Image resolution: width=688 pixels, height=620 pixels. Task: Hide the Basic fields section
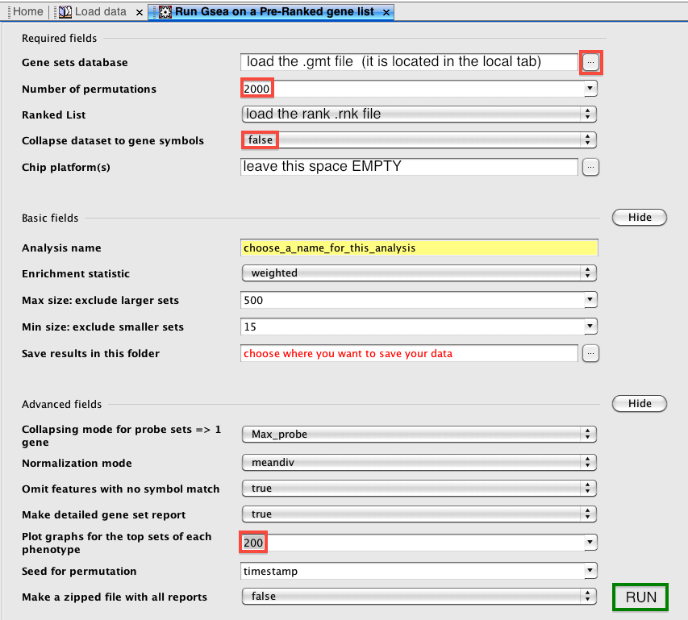639,218
